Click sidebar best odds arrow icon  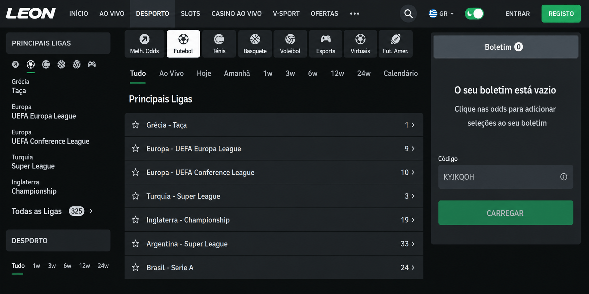pyautogui.click(x=15, y=64)
